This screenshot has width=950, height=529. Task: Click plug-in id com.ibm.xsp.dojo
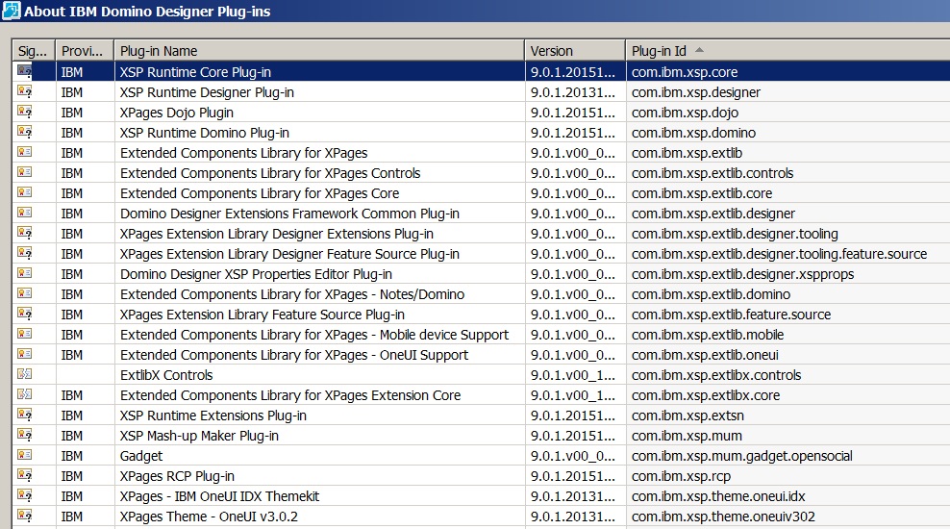[685, 113]
